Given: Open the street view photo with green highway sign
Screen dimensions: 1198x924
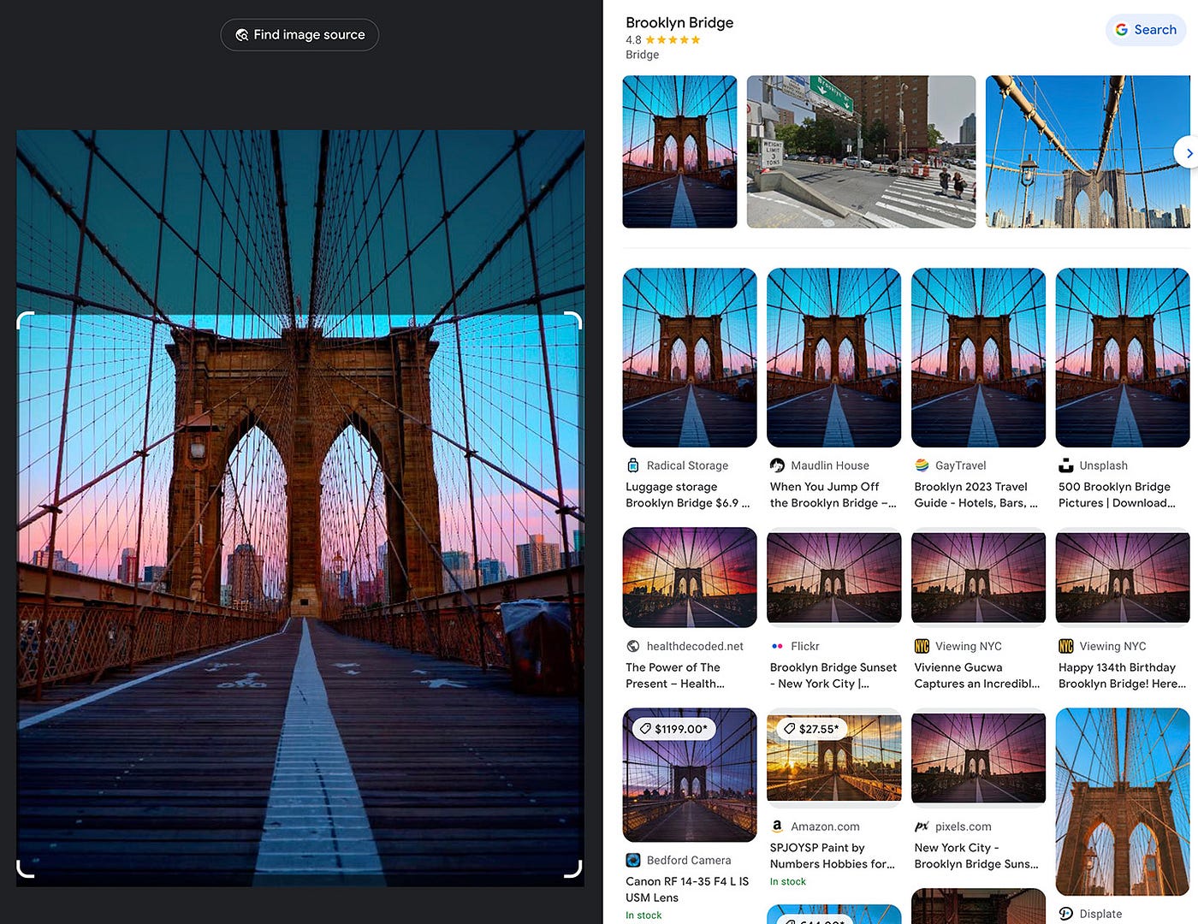Looking at the screenshot, I should [861, 151].
